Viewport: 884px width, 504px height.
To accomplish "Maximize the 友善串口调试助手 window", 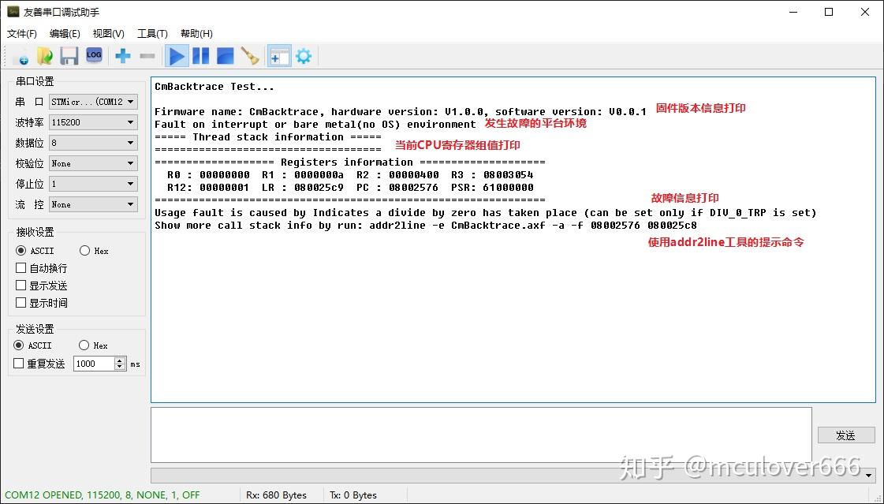I will tap(829, 12).
